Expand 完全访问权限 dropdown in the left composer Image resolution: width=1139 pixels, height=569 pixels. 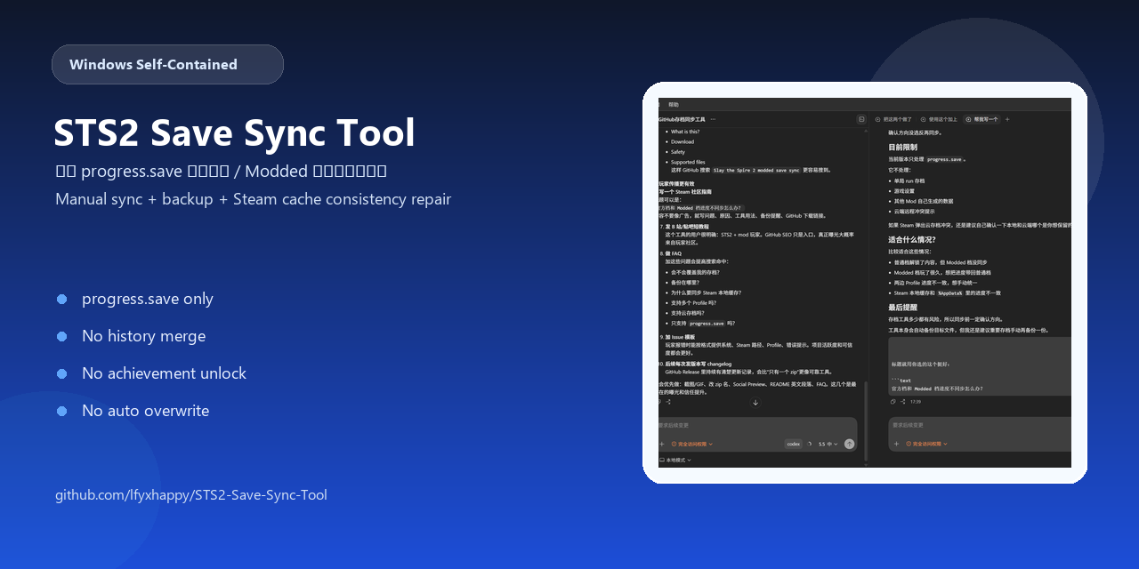(x=692, y=444)
